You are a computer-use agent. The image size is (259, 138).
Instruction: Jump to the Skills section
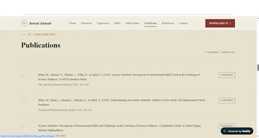117,23
